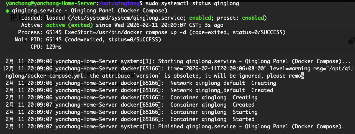
Task: Click the "Finished qinglong.service" systemd log line
Action: pyautogui.click(x=251, y=127)
